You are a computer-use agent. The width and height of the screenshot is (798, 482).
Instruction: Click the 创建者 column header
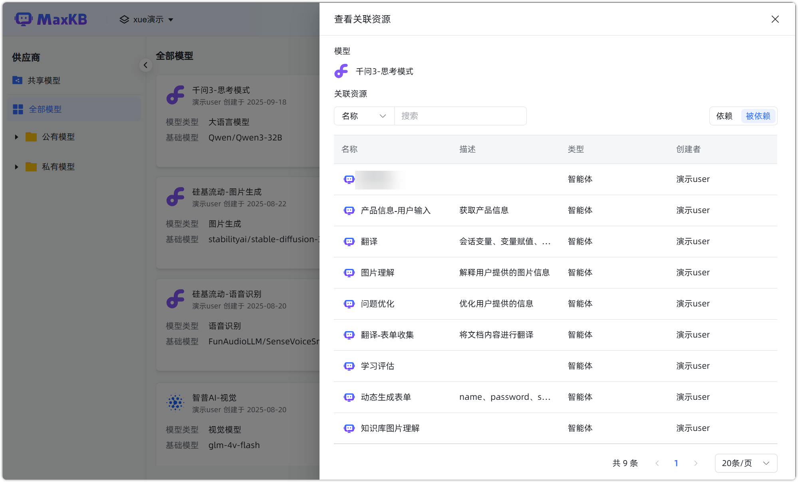coord(688,149)
